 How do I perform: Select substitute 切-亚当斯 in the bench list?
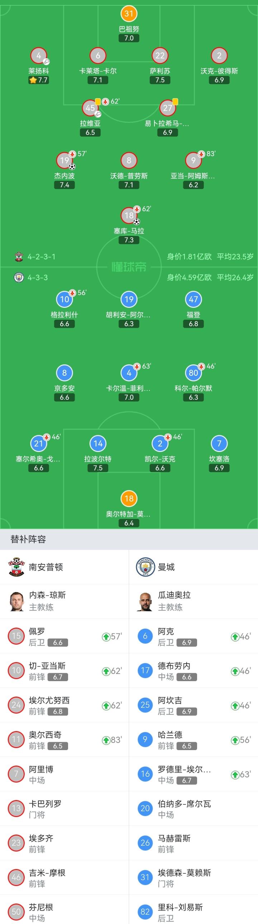point(47,670)
